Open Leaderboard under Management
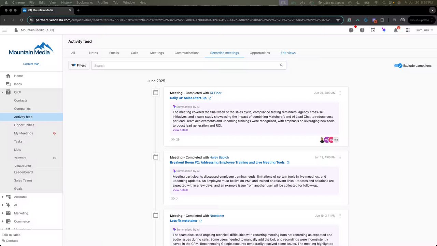Screen dimensions: 437x246 click(x=23, y=172)
